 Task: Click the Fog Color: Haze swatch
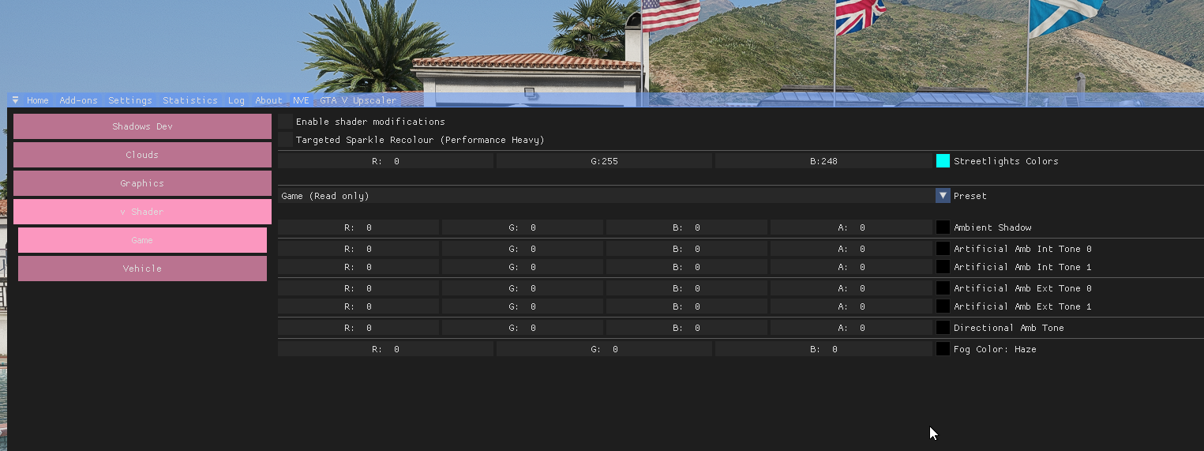[x=943, y=349]
